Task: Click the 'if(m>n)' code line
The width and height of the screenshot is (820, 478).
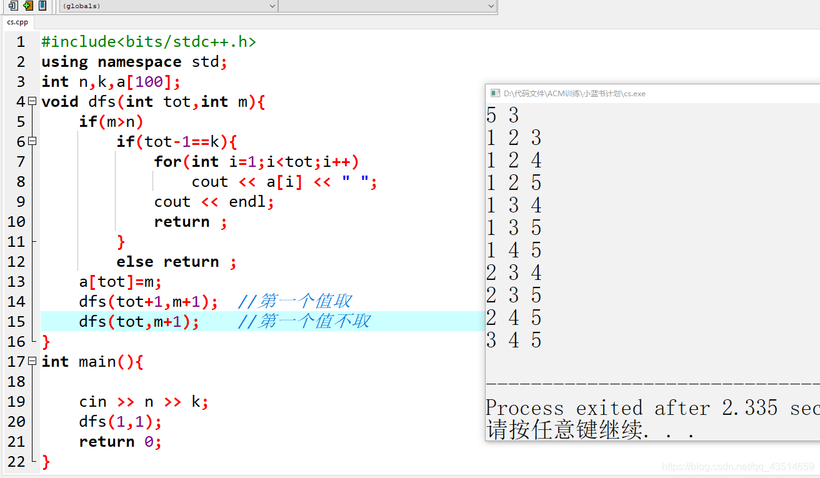Action: coord(111,122)
